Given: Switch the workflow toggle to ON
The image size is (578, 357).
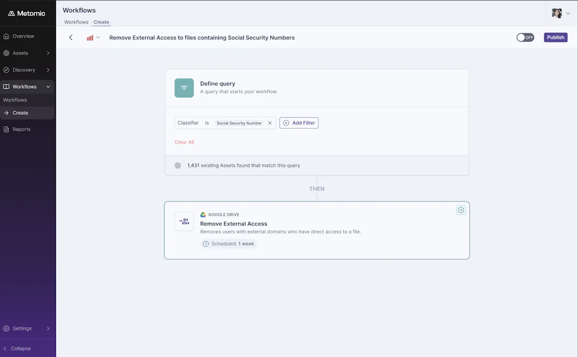Looking at the screenshot, I should 525,37.
